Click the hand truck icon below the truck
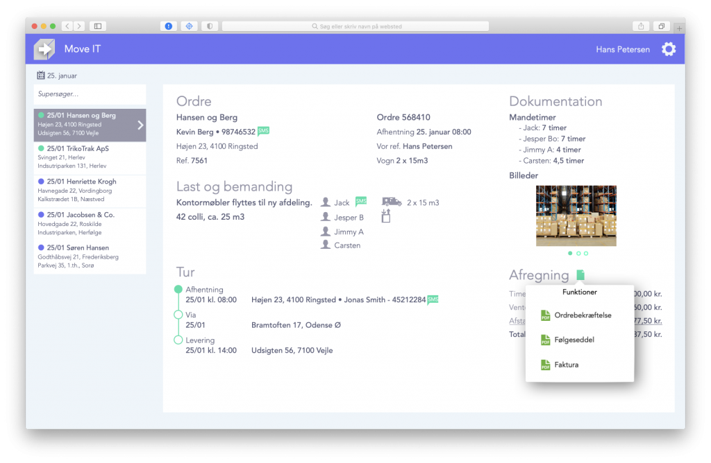This screenshot has height=463, width=711. (386, 216)
